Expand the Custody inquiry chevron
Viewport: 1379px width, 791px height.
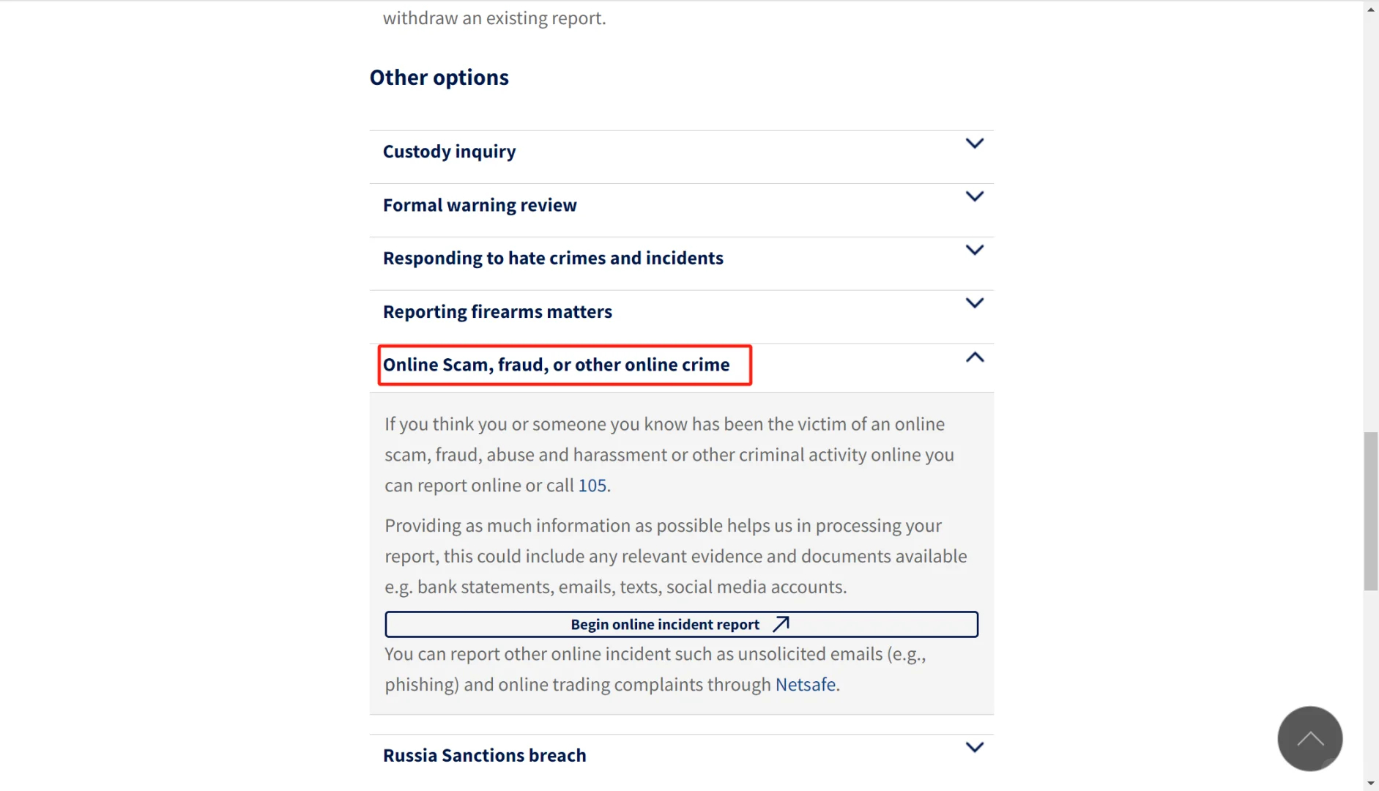pyautogui.click(x=974, y=144)
